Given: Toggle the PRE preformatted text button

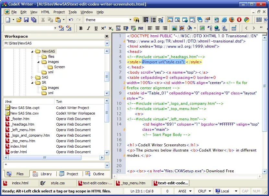Looking at the screenshot, I should [141, 29].
